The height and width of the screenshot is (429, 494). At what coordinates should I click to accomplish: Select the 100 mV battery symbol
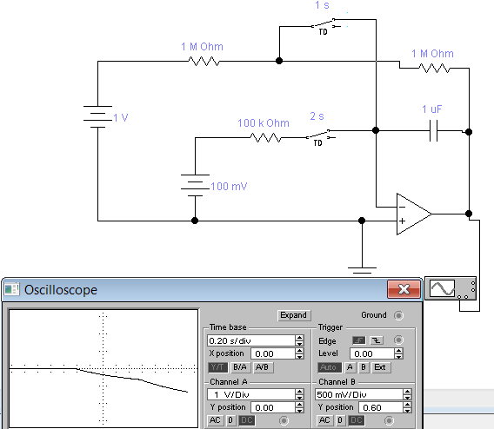coord(195,185)
